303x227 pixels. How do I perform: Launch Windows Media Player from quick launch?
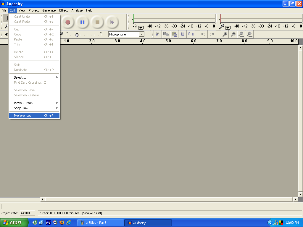click(55, 223)
